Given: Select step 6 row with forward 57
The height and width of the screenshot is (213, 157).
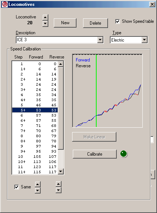Looking at the screenshot, I should (x=35, y=116).
